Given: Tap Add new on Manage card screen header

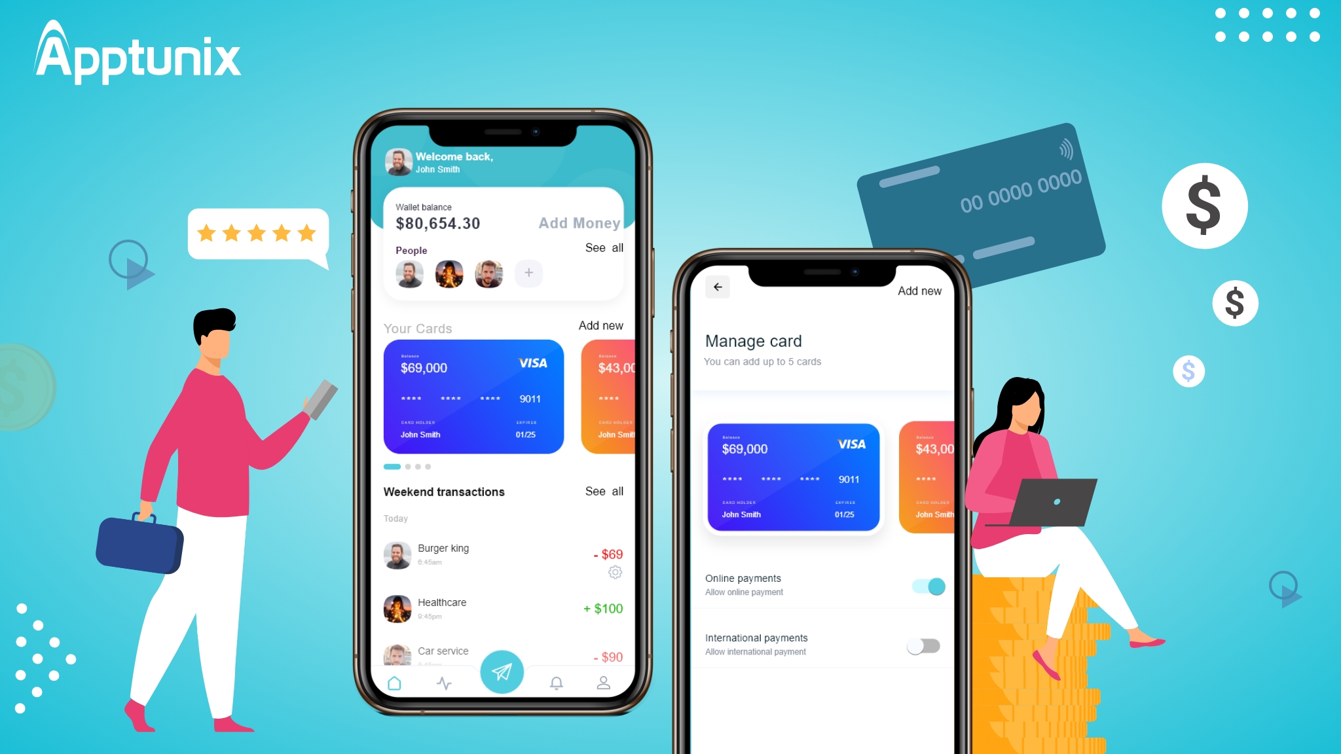Looking at the screenshot, I should click(x=919, y=291).
